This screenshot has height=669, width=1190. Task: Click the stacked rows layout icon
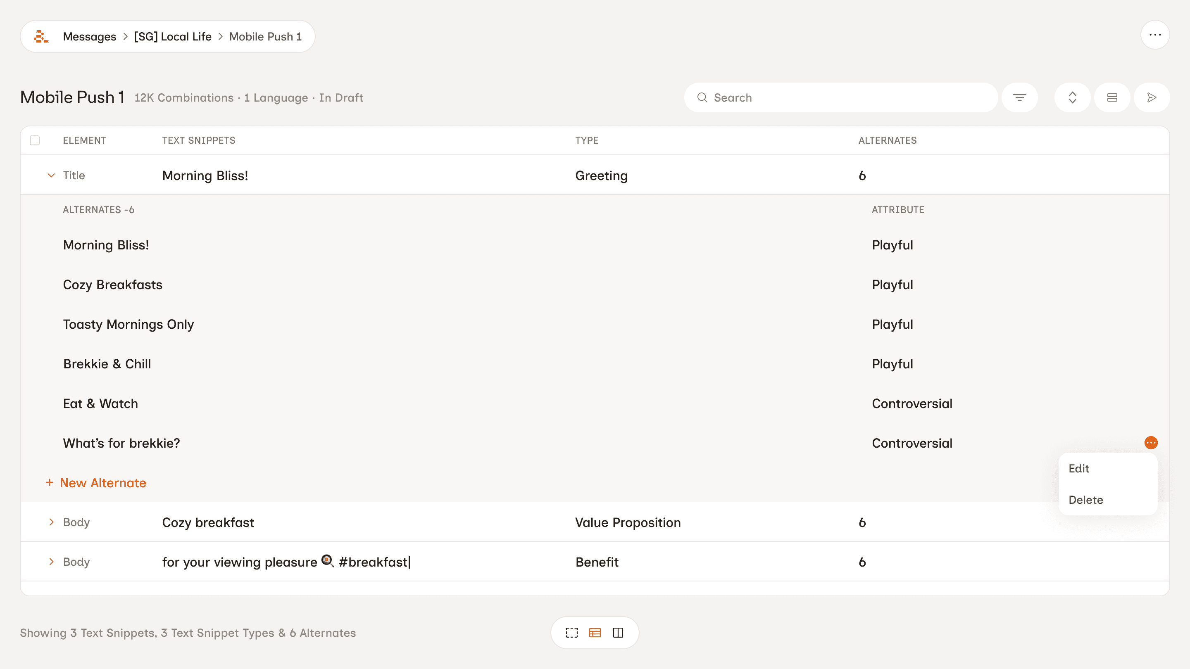(1112, 97)
